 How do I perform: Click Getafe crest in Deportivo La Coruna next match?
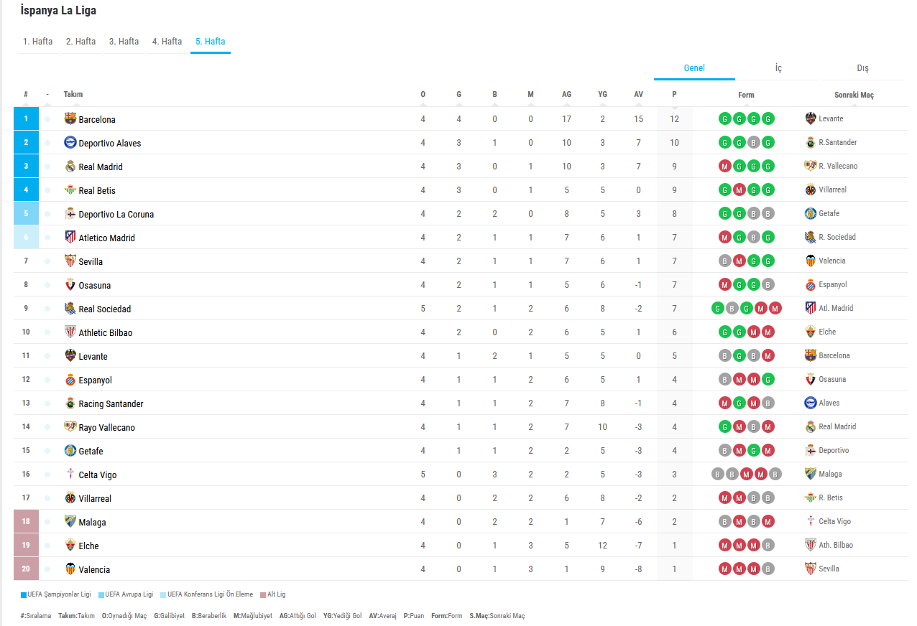click(811, 213)
